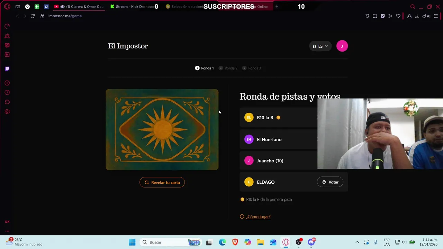
Task: Open the Easy Setup lines icon
Action: [x=436, y=16]
